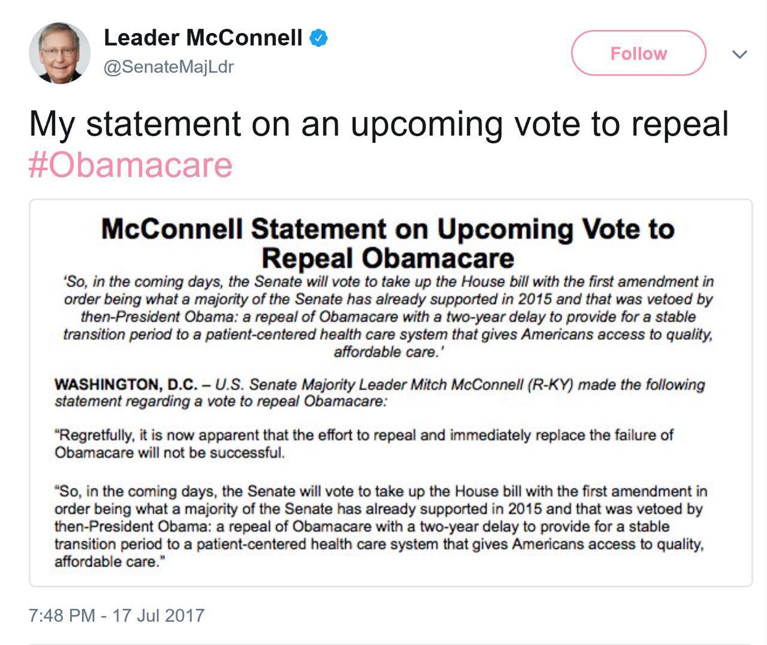Click the (R-KY) party label

pos(549,384)
